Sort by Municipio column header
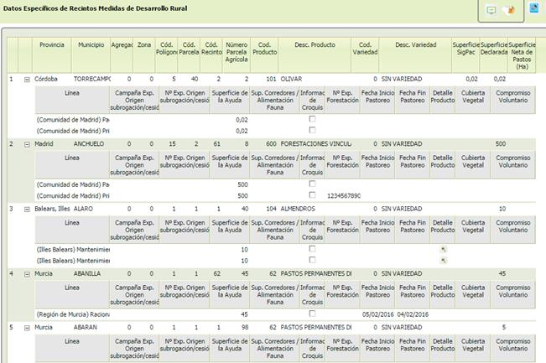The image size is (546, 363). [91, 44]
